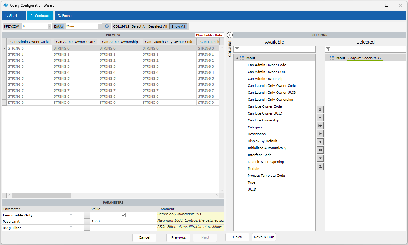Move selected column up one position

[320, 118]
